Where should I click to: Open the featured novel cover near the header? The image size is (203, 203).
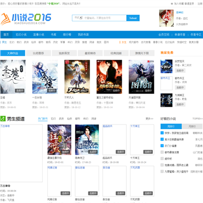166,18
